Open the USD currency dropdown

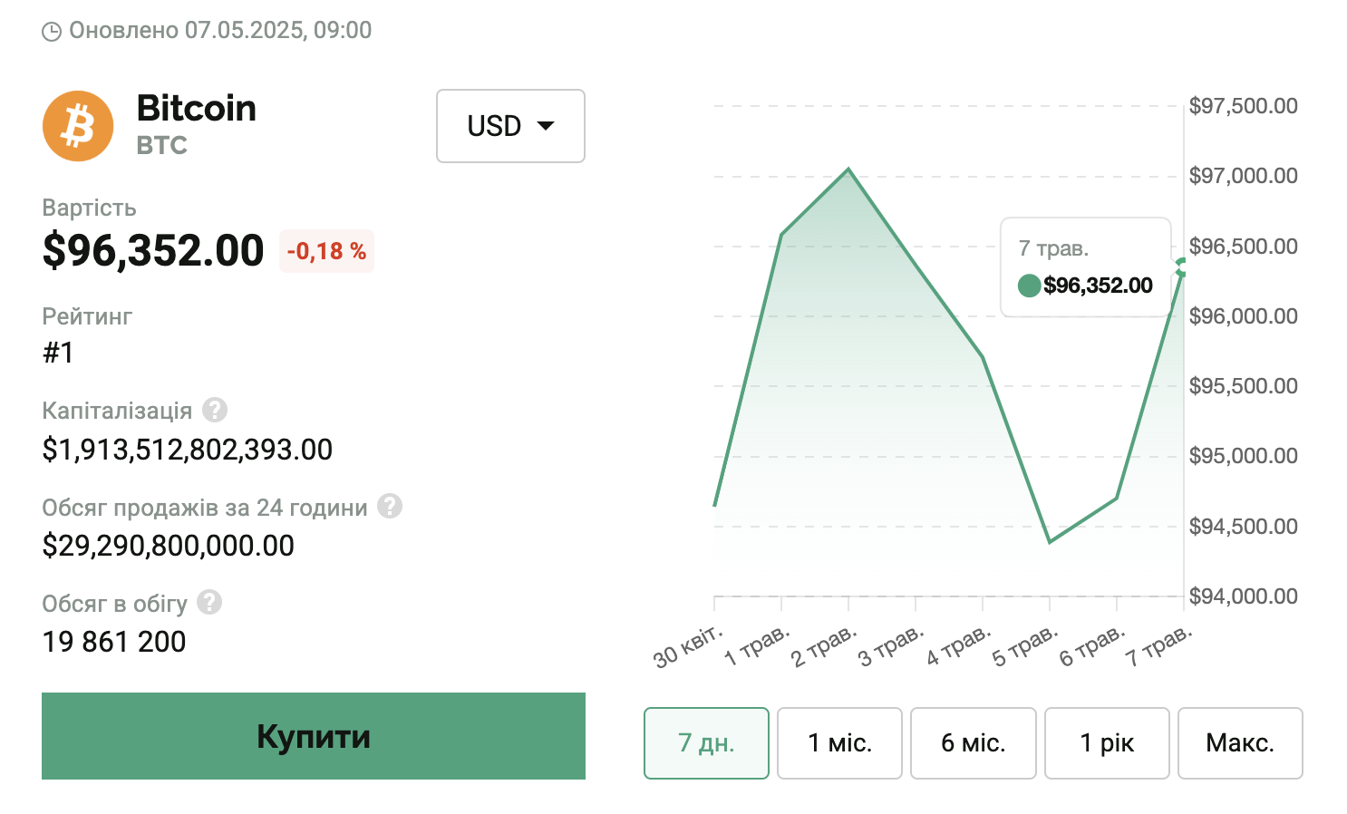click(510, 126)
